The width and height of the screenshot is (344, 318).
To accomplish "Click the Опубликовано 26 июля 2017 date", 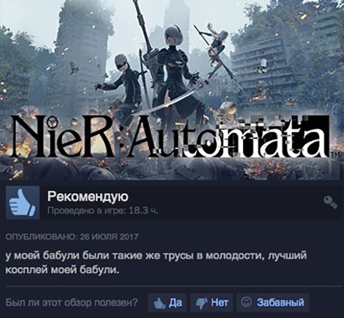I will [x=72, y=237].
